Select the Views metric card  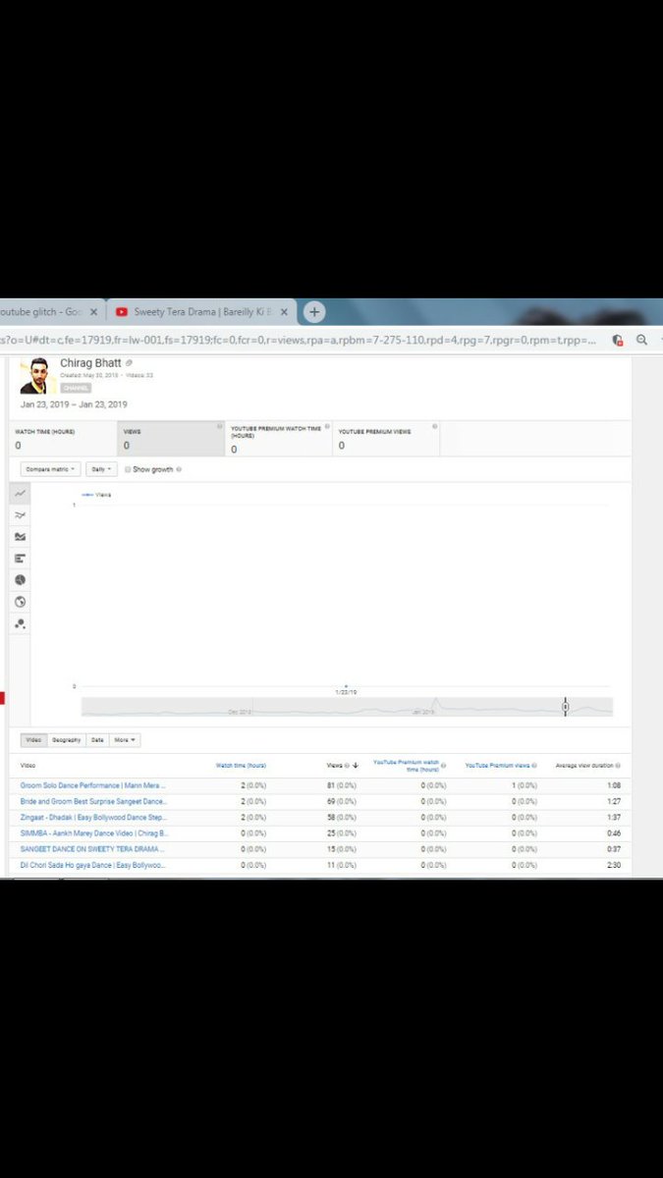pyautogui.click(x=171, y=438)
